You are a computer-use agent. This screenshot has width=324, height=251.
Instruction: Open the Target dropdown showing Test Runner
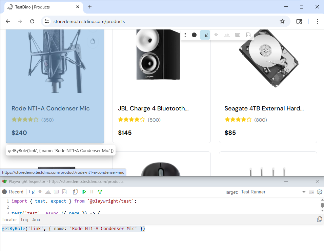[x=273, y=192]
